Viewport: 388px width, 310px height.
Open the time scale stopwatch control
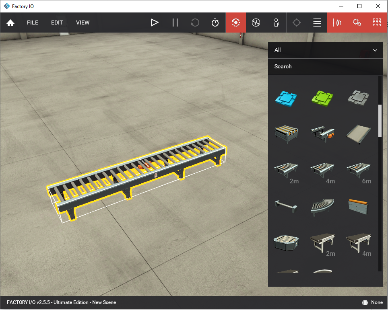[x=215, y=23]
